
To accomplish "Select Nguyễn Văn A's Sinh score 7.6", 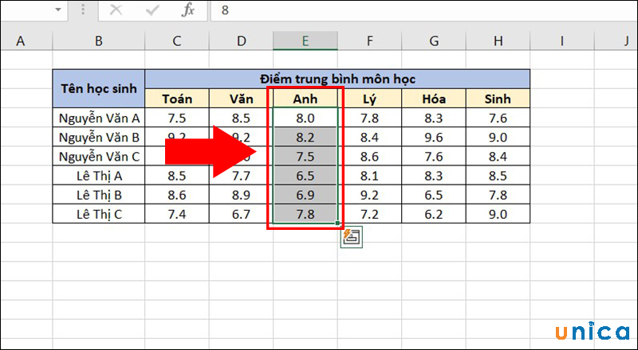I will point(498,118).
